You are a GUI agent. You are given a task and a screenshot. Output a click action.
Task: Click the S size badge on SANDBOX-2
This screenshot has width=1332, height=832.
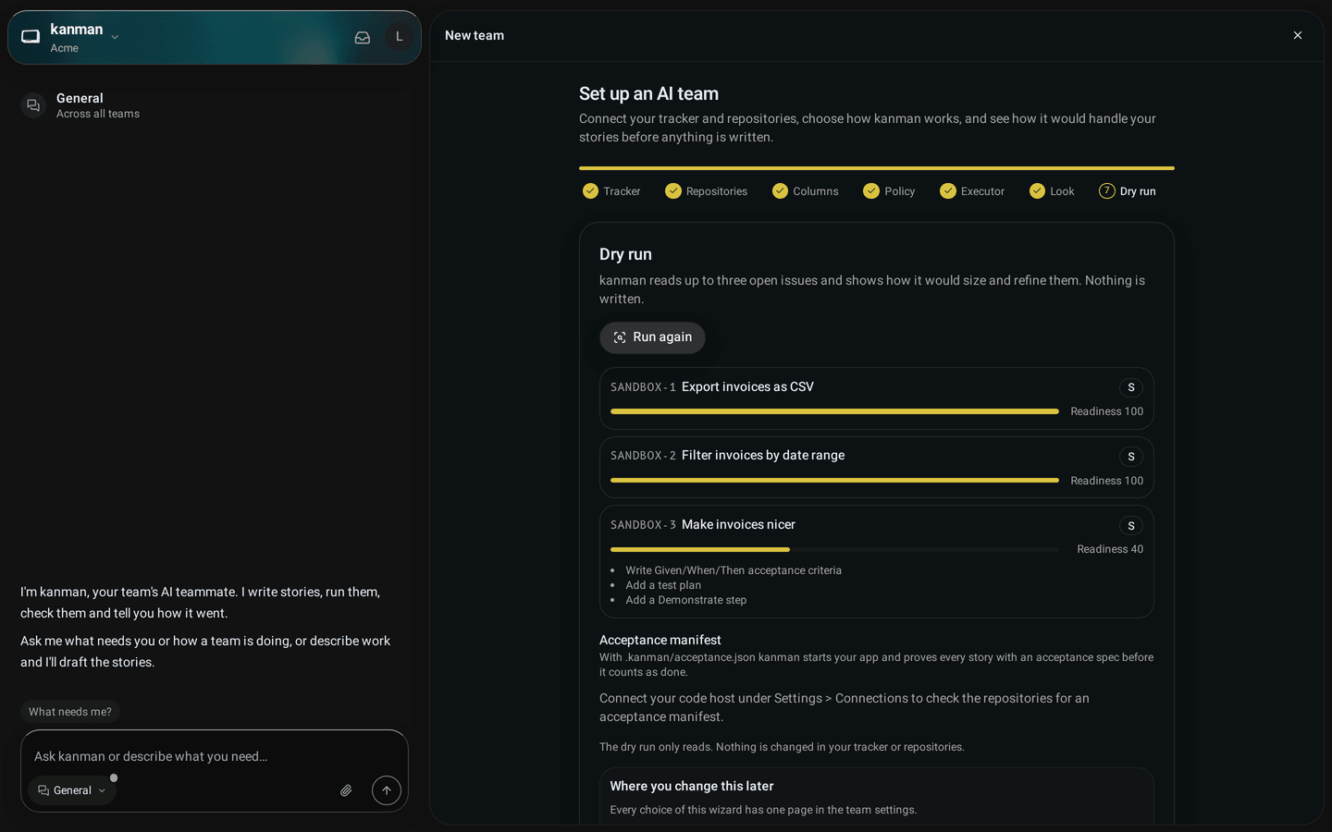pos(1131,457)
